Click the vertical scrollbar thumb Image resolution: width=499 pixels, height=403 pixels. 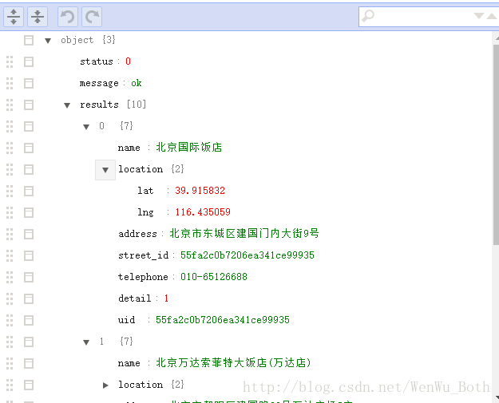tap(496, 144)
